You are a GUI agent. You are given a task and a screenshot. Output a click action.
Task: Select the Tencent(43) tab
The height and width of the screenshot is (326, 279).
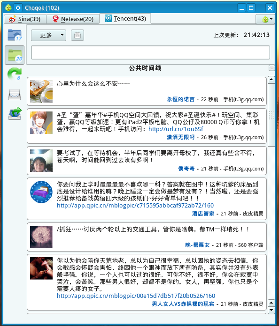point(125,19)
